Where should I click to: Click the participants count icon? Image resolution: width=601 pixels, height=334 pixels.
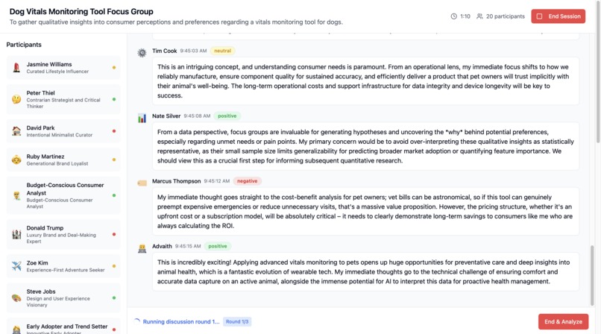point(479,16)
